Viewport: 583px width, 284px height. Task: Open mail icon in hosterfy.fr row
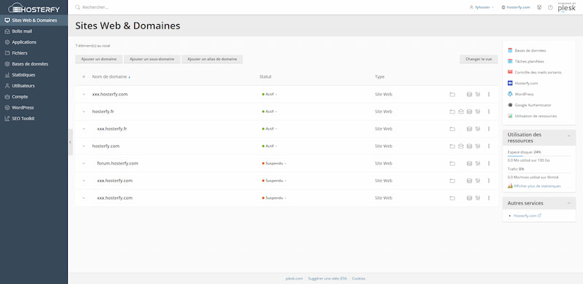click(461, 111)
